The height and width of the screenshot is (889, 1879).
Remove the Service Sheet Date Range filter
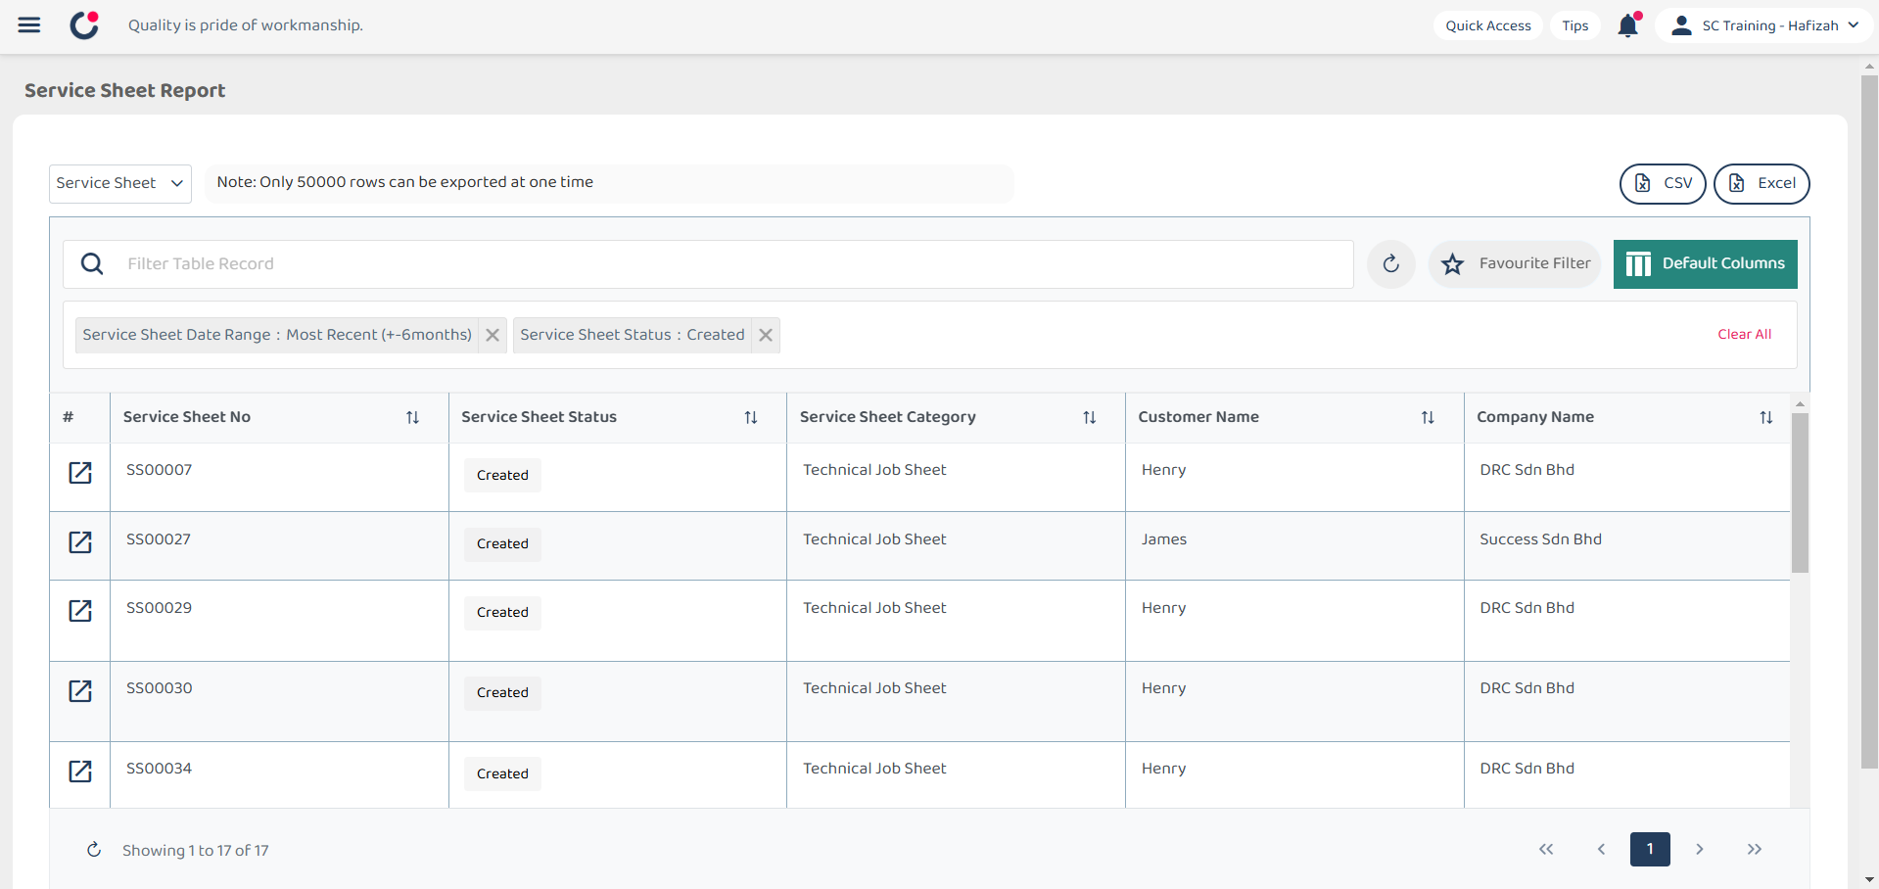(493, 335)
